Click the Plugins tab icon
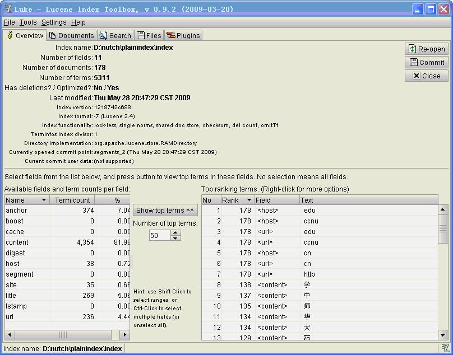Viewport: 453px width, 355px height. pyautogui.click(x=171, y=35)
